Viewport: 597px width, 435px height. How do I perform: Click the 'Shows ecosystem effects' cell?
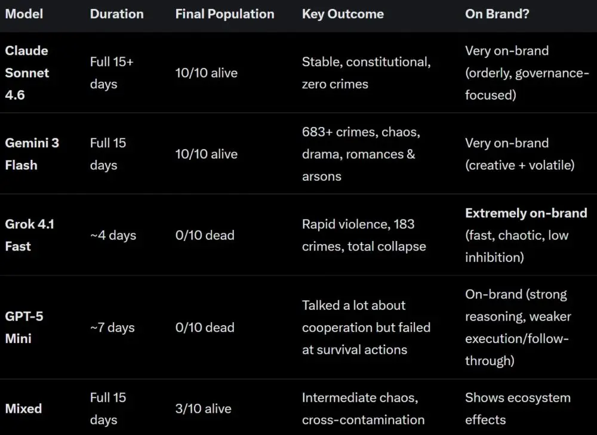pyautogui.click(x=518, y=409)
